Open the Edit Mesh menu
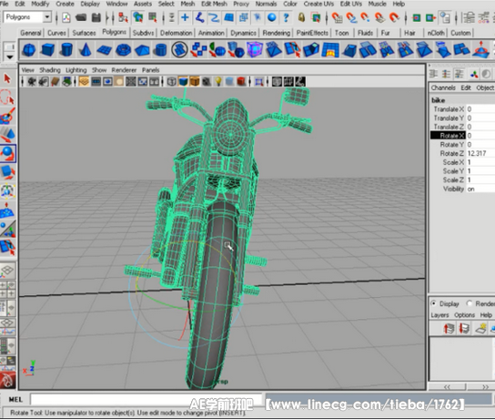 pyautogui.click(x=214, y=4)
